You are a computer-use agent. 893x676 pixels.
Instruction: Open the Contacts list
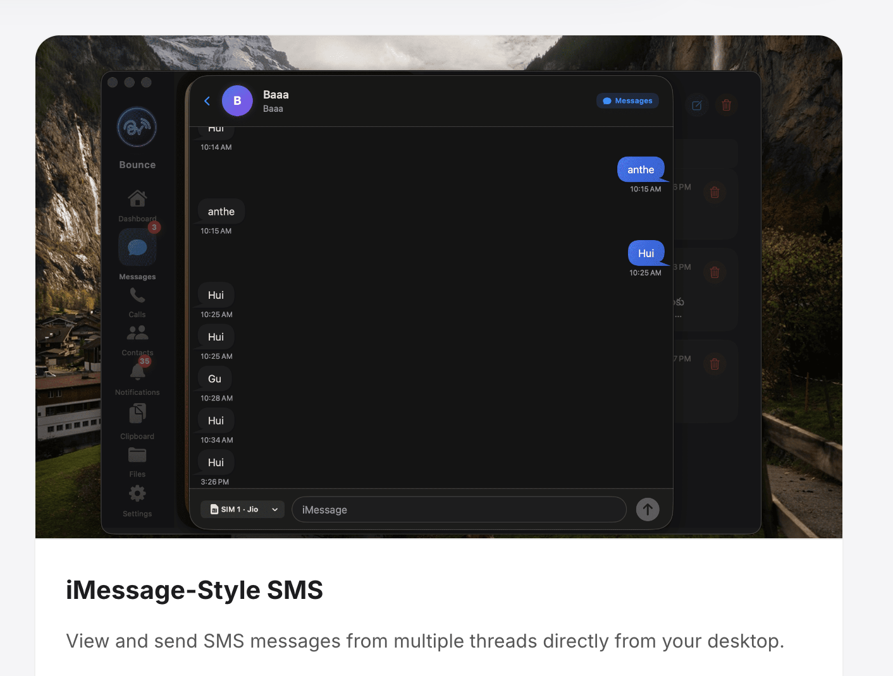click(137, 336)
